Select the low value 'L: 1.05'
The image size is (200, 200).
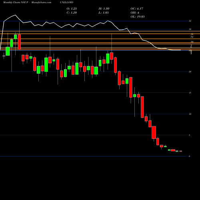coord(104,12)
